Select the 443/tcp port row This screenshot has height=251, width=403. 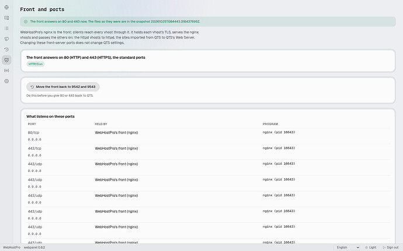208,152
